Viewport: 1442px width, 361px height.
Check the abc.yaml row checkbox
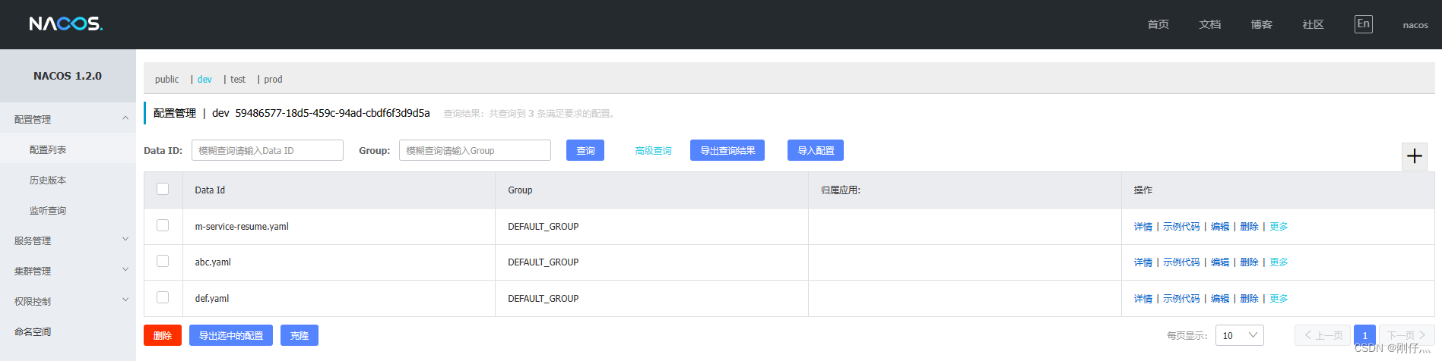(x=163, y=261)
